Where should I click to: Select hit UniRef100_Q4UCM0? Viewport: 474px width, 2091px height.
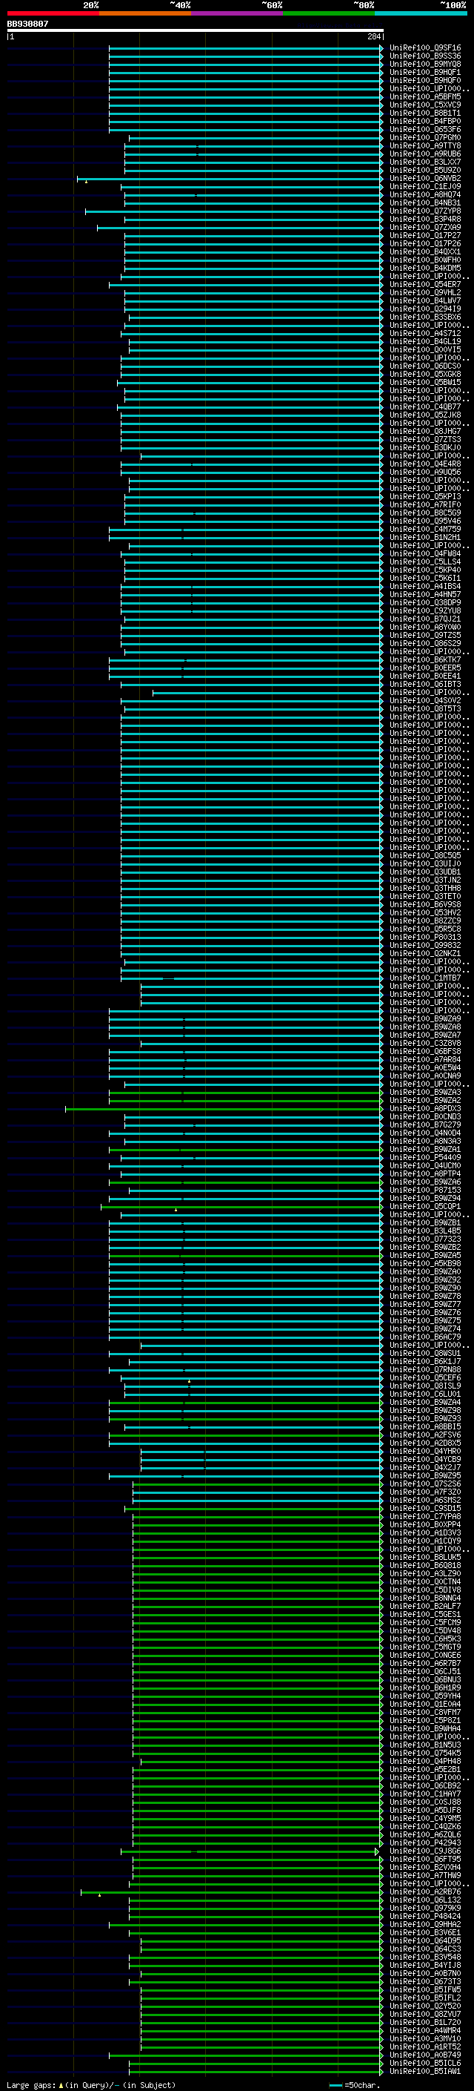tap(425, 1165)
